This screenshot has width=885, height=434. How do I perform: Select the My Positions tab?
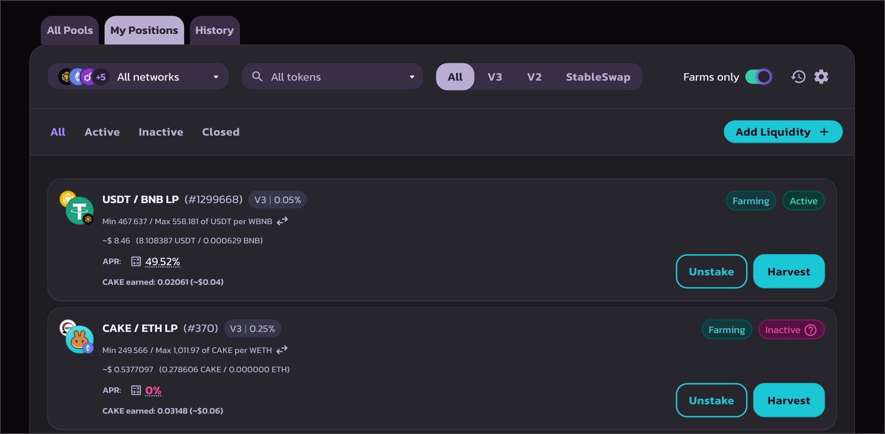[144, 31]
